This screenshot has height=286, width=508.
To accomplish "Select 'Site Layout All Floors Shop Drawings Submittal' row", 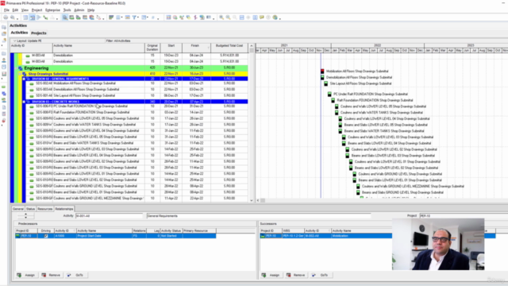I will 137,95.
